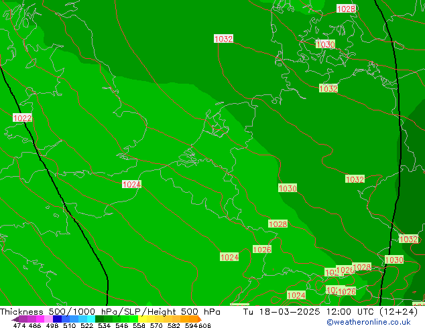Click the legend value 498
This screenshot has width=425, height=328.
(52, 325)
